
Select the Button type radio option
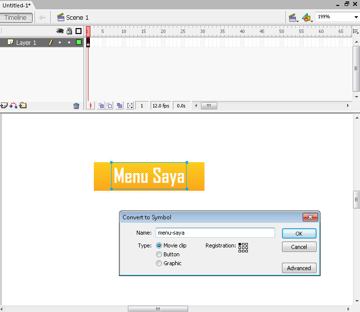(x=159, y=254)
